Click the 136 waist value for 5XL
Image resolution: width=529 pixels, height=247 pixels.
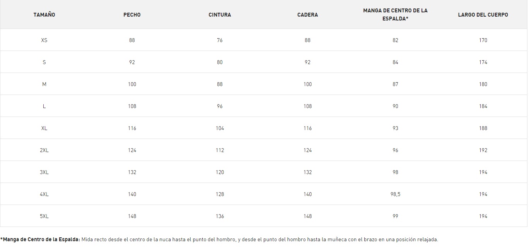(220, 216)
